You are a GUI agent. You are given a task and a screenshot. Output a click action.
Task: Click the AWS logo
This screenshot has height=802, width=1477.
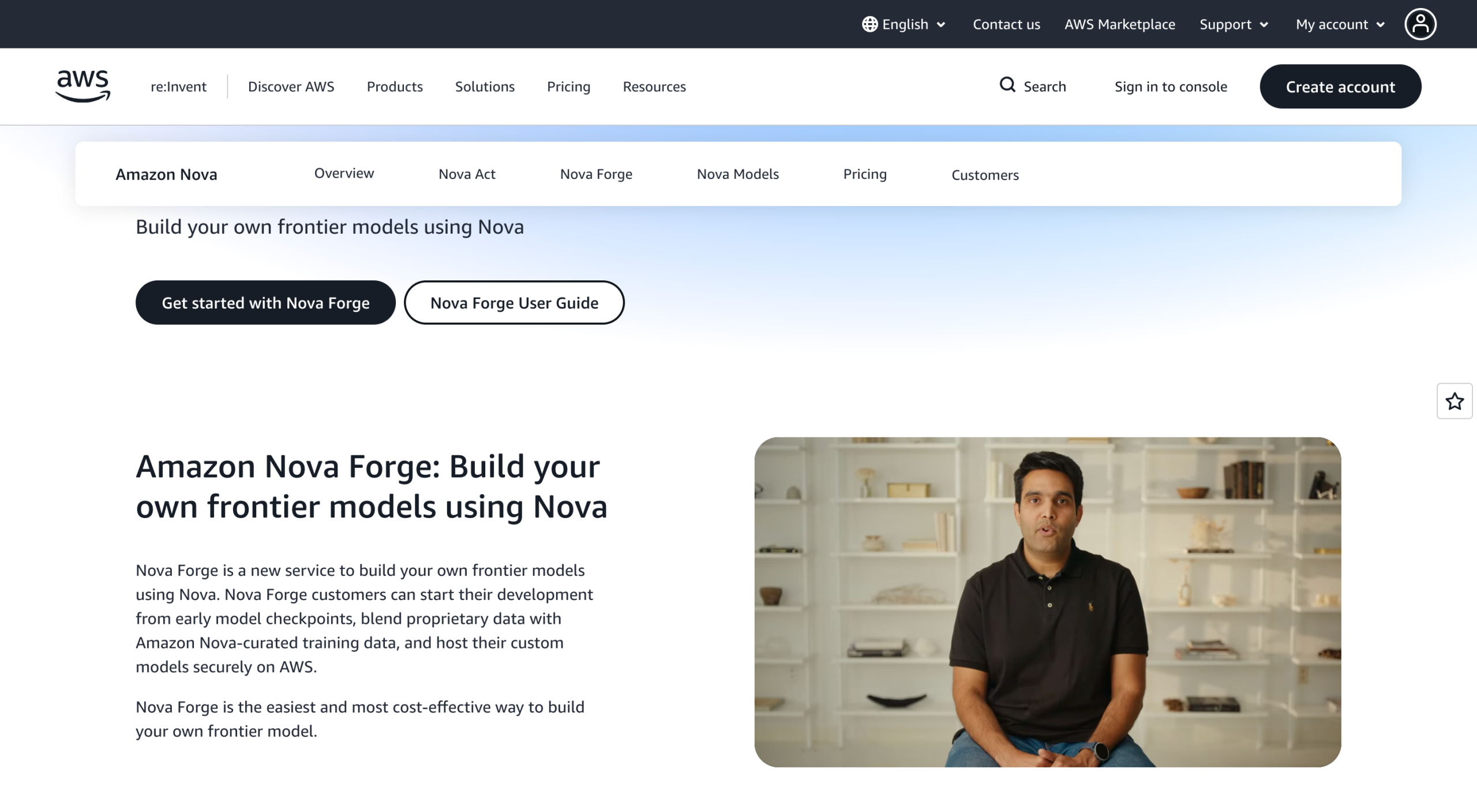83,86
